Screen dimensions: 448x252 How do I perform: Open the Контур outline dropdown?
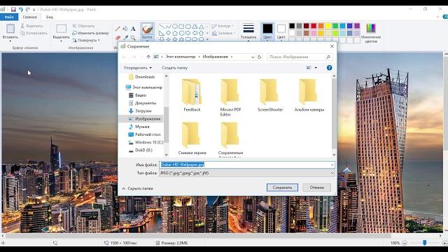[223, 26]
